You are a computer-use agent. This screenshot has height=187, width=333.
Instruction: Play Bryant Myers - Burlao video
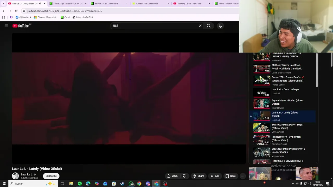(x=282, y=104)
